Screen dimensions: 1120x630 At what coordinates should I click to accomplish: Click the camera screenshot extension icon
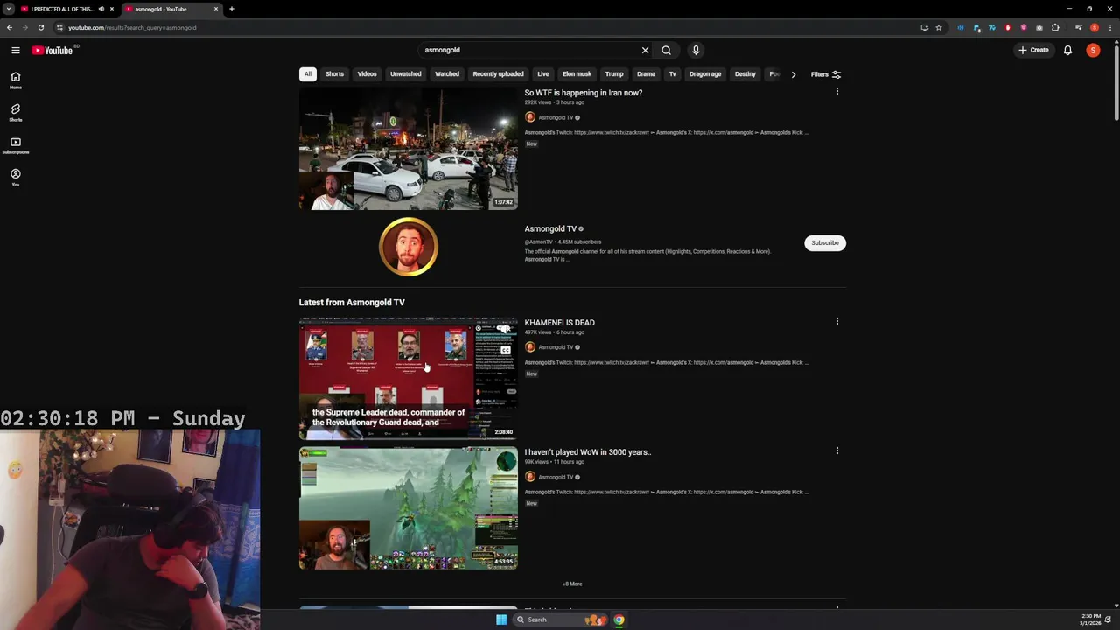tap(1039, 27)
